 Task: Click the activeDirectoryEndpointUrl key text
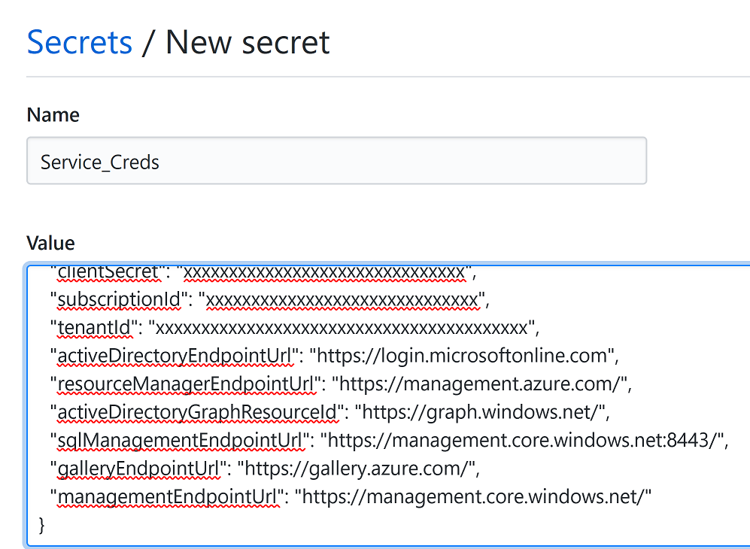175,356
